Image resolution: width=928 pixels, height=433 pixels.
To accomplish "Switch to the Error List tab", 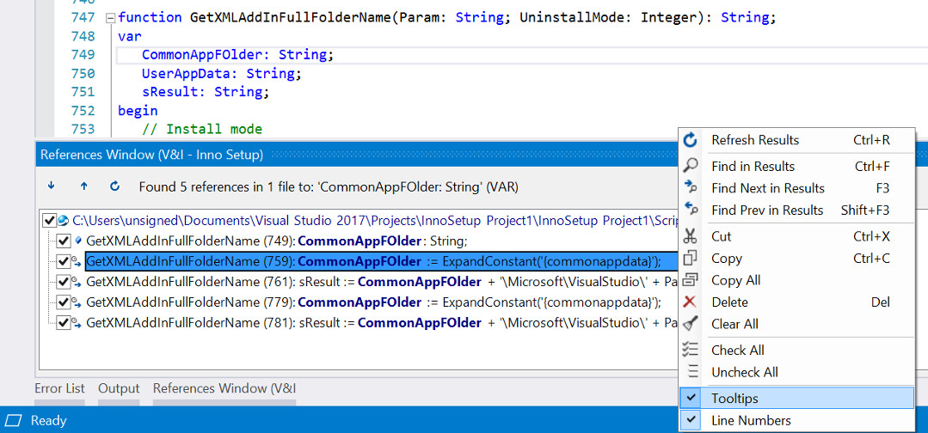I will coord(59,388).
